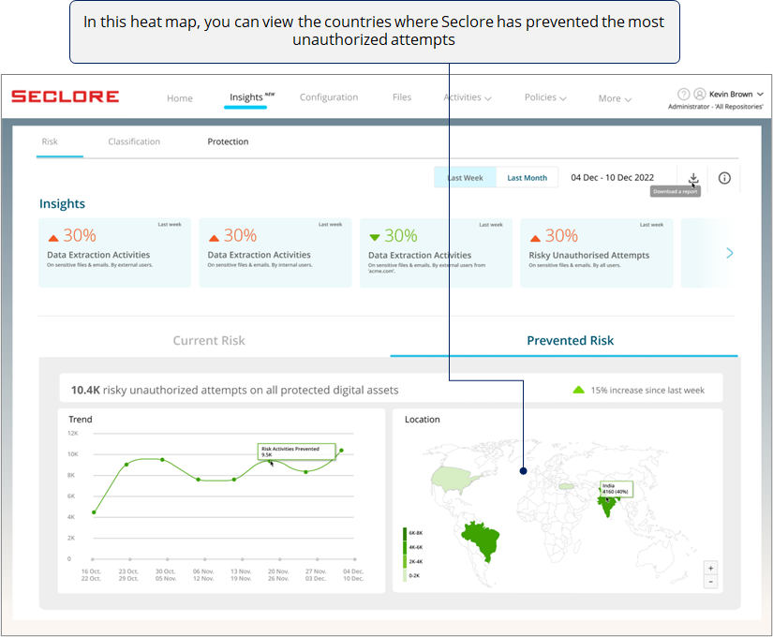Select the Prevented Risk tab
773x637 pixels.
point(571,341)
